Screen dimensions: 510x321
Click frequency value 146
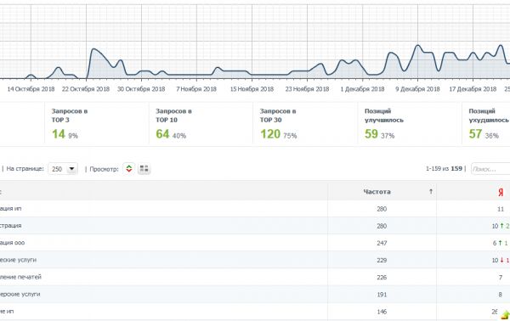[x=382, y=312]
